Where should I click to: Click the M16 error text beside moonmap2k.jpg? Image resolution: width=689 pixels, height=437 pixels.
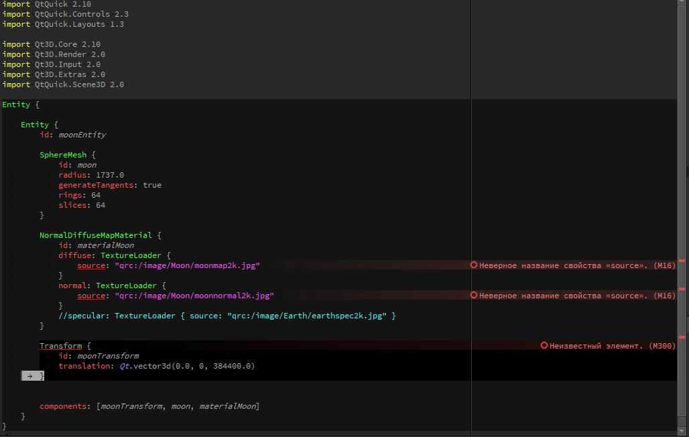[577, 265]
